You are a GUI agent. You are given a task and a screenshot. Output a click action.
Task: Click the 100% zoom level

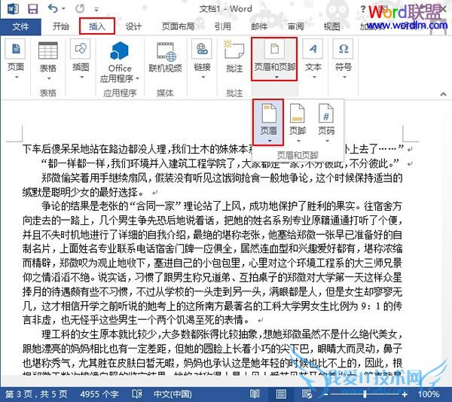(x=428, y=394)
